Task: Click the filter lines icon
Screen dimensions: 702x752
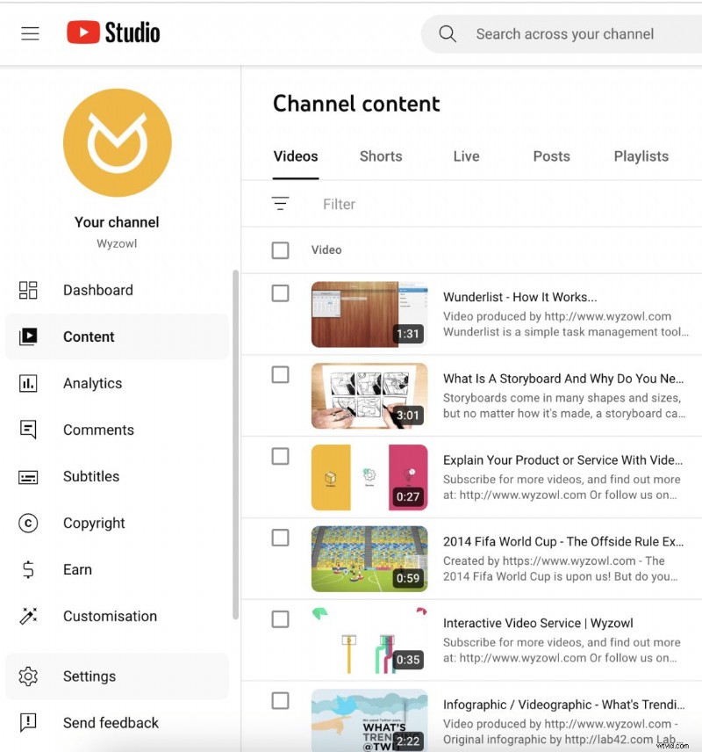Action: point(280,204)
